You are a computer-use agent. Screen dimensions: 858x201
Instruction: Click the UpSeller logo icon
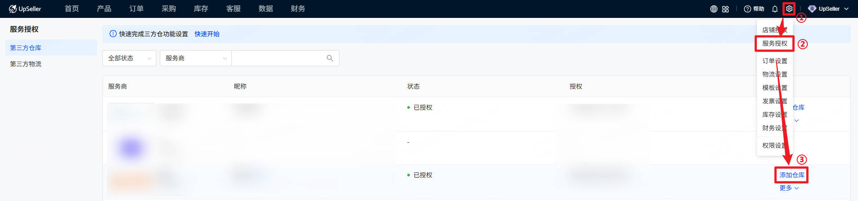pos(13,9)
